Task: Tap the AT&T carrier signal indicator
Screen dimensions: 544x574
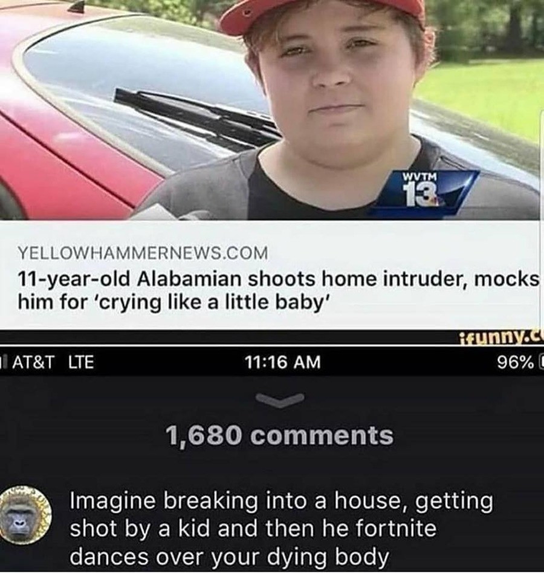Action: 30,362
